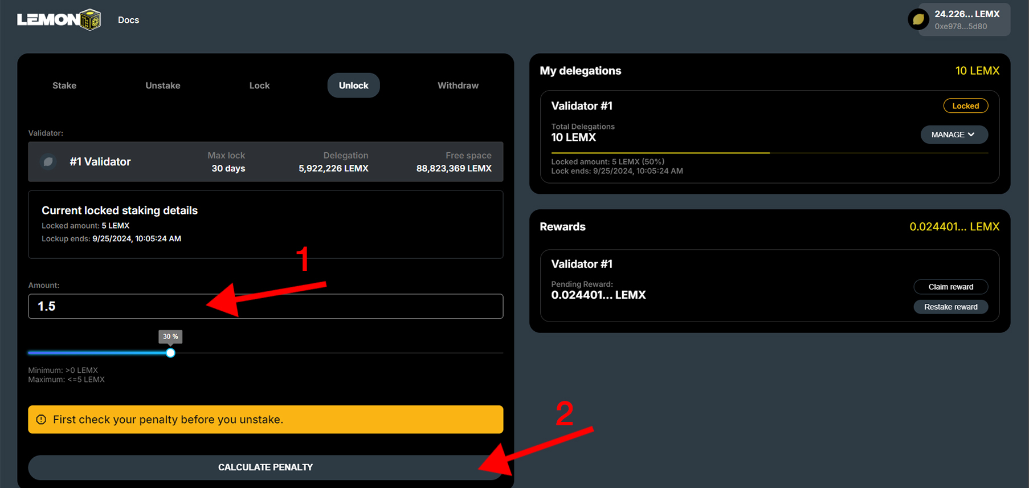Click the Locked status badge
Image resolution: width=1029 pixels, height=488 pixels.
965,106
